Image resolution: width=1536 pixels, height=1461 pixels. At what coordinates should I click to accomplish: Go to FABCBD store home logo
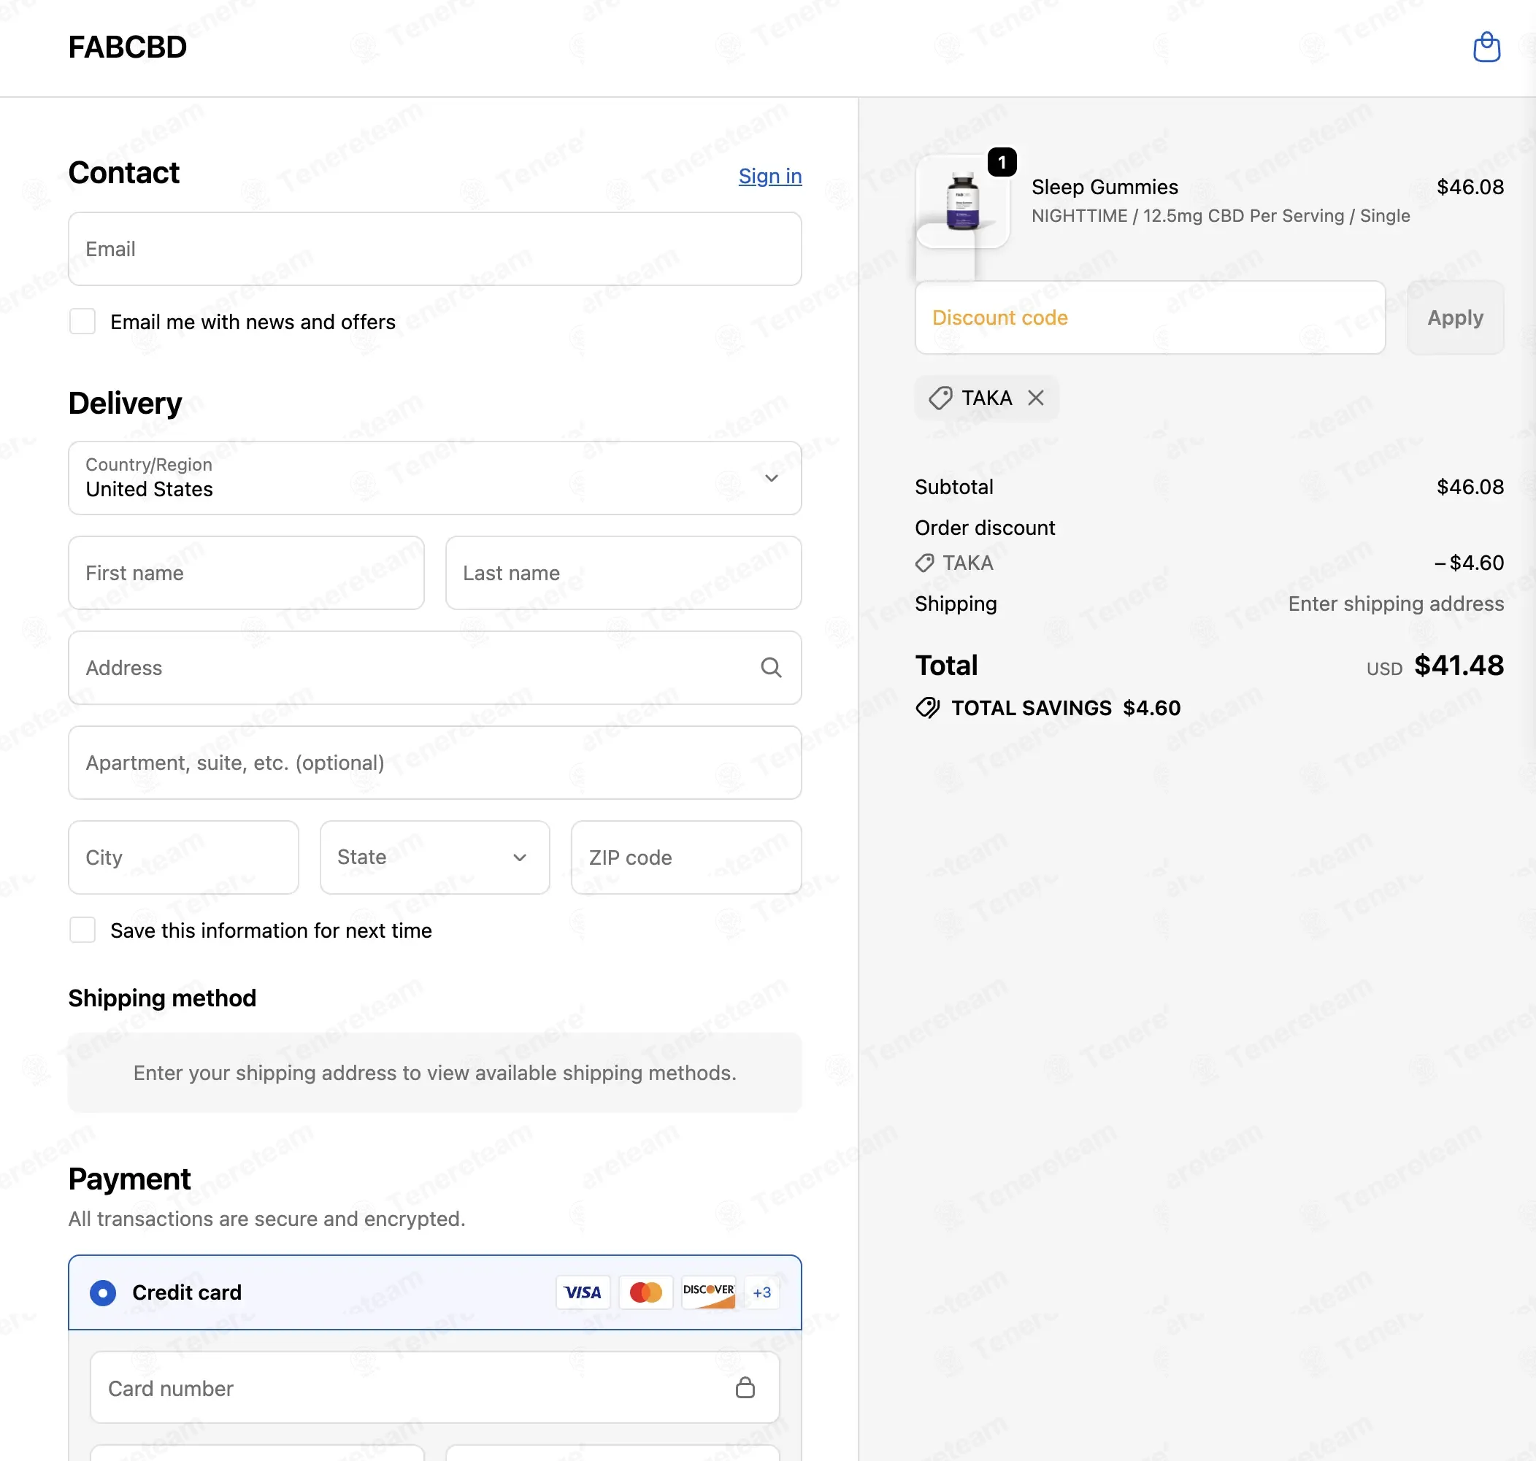pyautogui.click(x=128, y=47)
